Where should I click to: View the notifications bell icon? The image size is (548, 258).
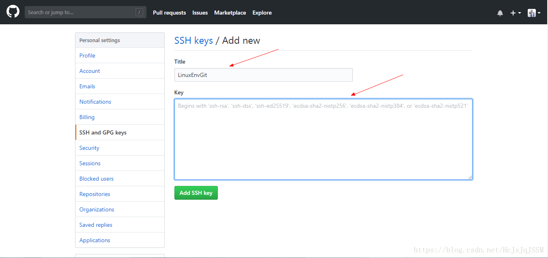click(x=500, y=13)
